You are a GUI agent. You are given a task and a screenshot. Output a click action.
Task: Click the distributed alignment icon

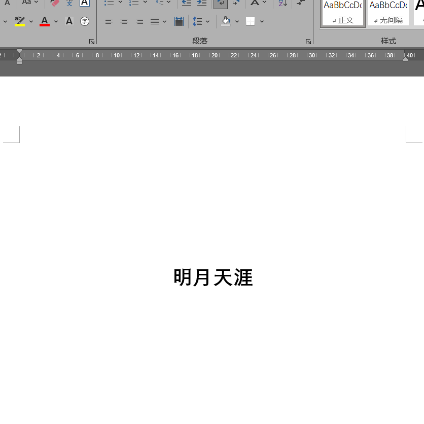tap(179, 21)
